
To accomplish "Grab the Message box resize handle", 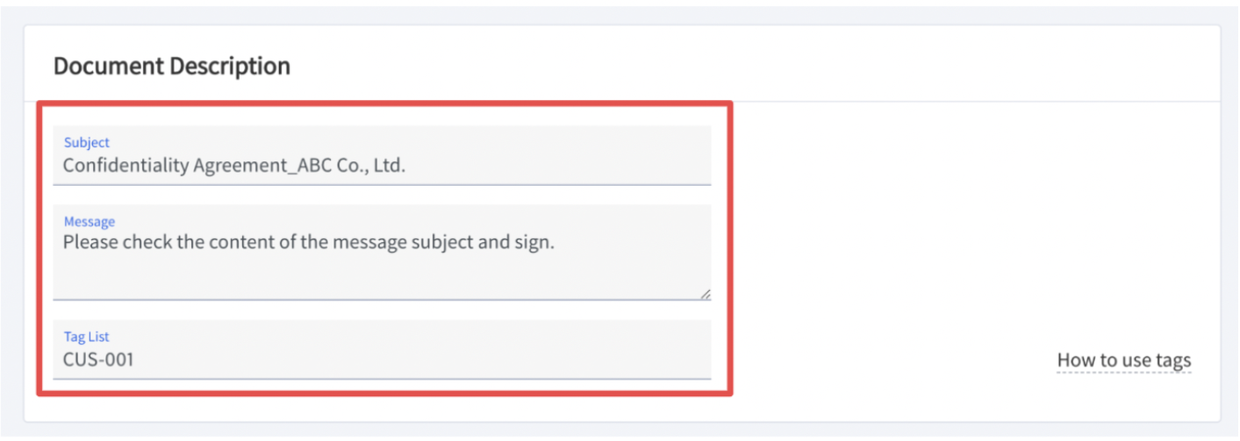I will coord(705,295).
